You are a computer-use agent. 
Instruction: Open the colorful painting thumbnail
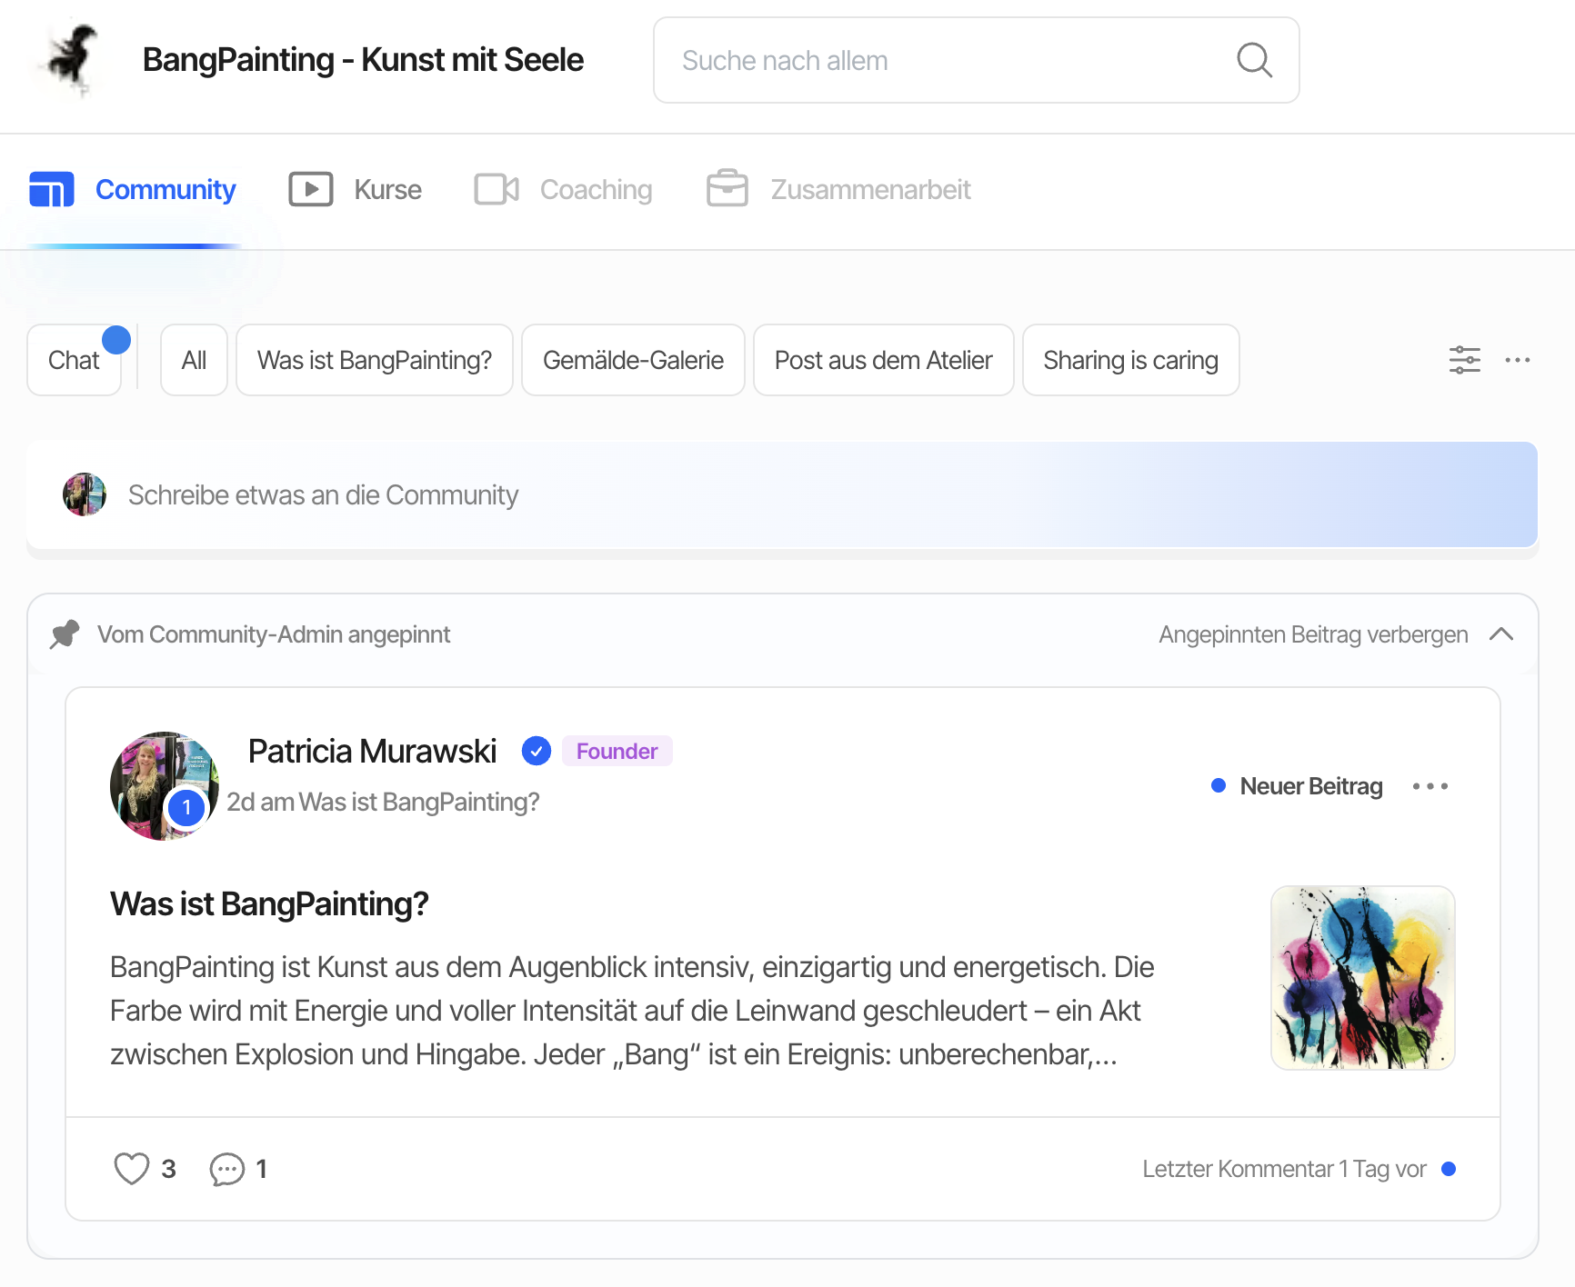click(x=1362, y=977)
